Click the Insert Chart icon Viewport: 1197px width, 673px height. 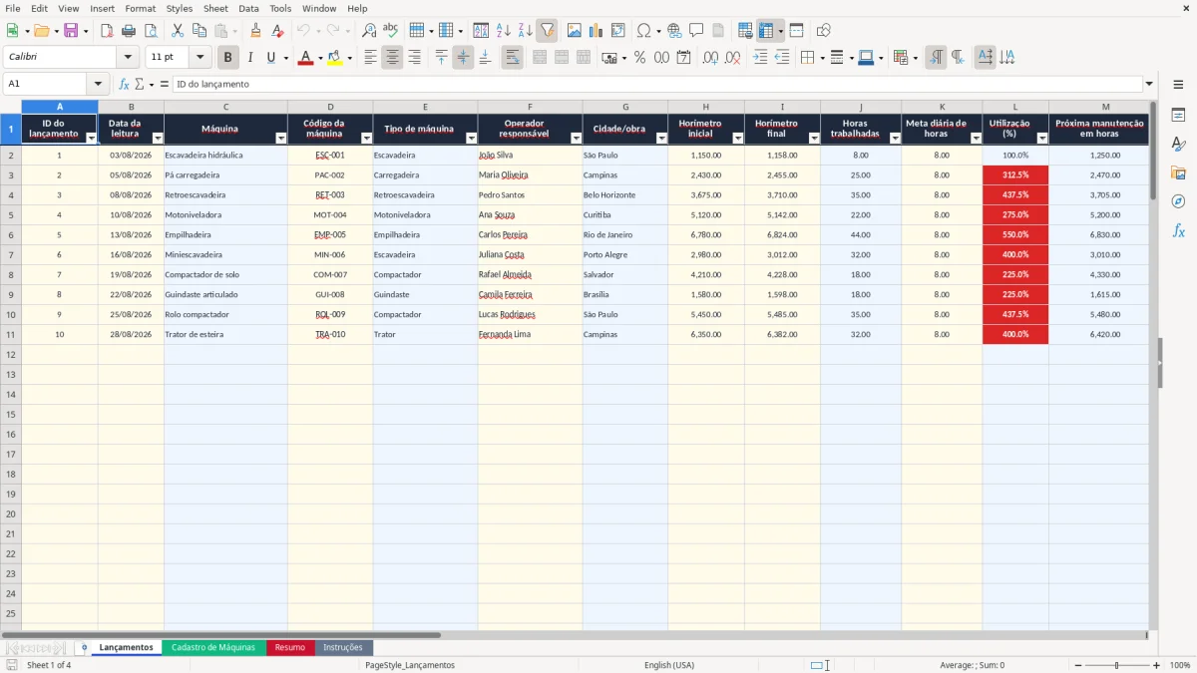tap(597, 31)
